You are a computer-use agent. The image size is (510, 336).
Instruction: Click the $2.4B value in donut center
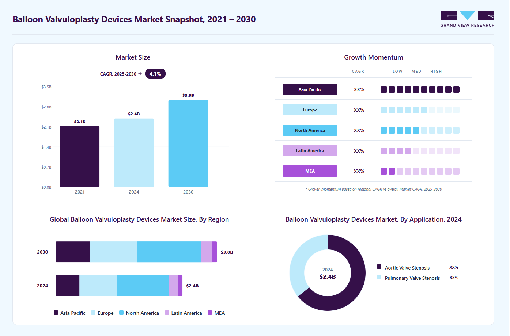tap(328, 276)
